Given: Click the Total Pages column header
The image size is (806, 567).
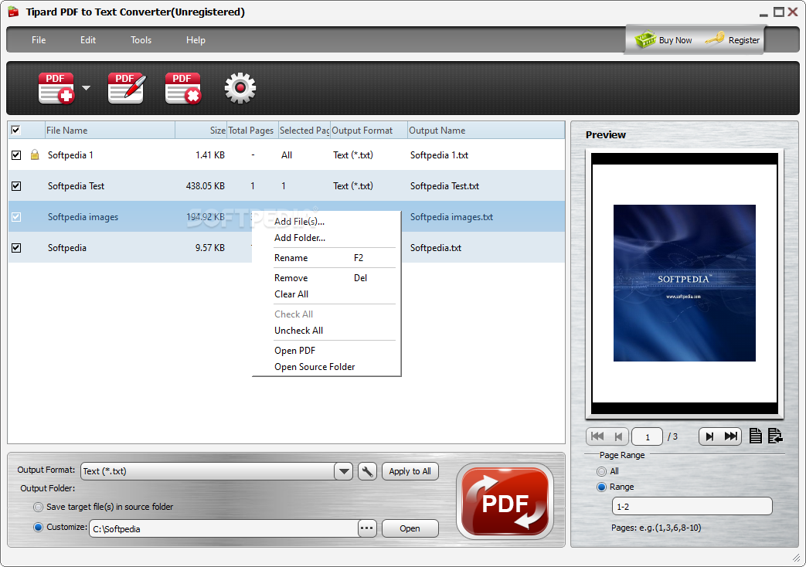Looking at the screenshot, I should point(252,130).
